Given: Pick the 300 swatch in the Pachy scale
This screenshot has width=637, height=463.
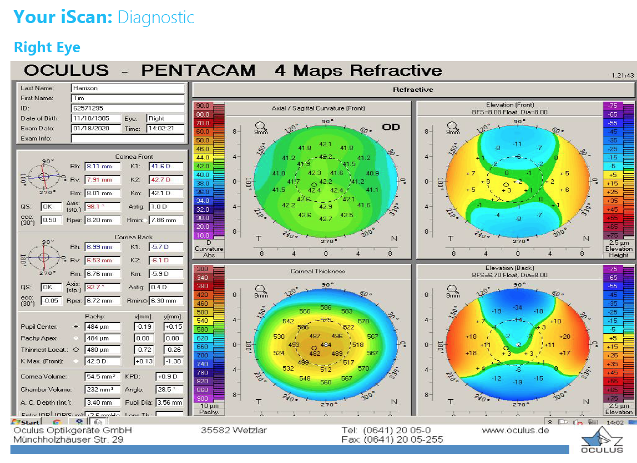Looking at the screenshot, I should coord(204,269).
